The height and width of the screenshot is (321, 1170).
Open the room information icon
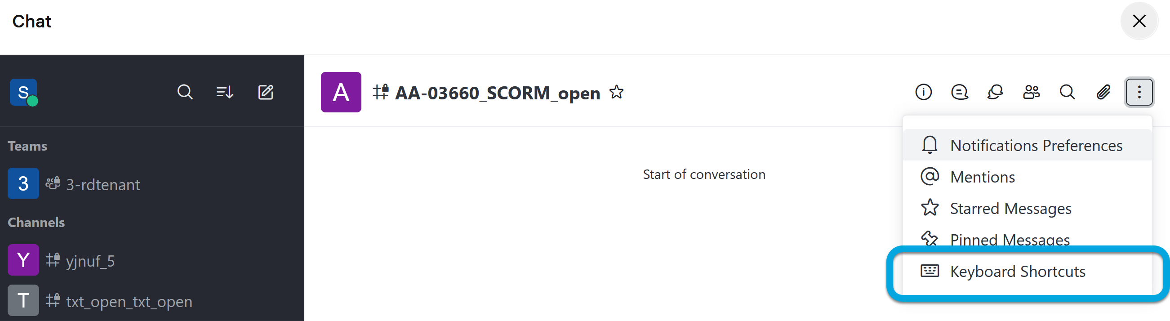(923, 92)
